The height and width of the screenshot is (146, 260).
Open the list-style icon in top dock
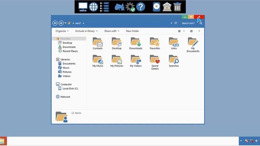click(x=104, y=7)
